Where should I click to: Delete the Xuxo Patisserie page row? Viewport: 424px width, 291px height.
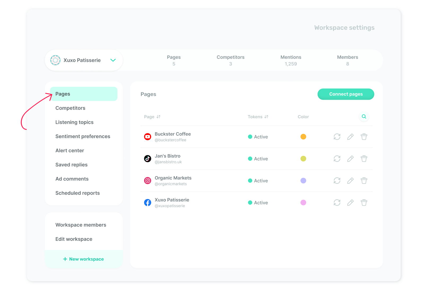(364, 203)
